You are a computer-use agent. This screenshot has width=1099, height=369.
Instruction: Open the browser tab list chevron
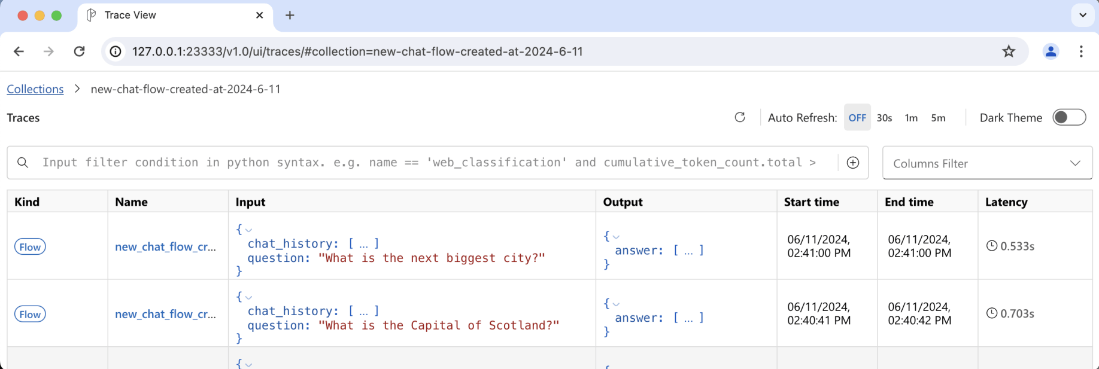pyautogui.click(x=1083, y=16)
